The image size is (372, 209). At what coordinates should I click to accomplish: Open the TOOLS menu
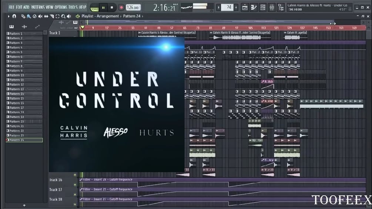click(73, 7)
